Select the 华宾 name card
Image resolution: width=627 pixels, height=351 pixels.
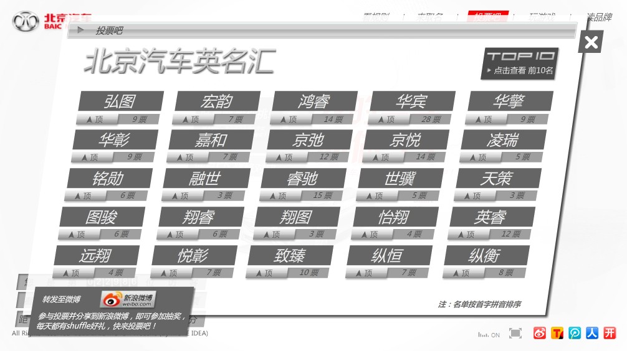pos(412,101)
